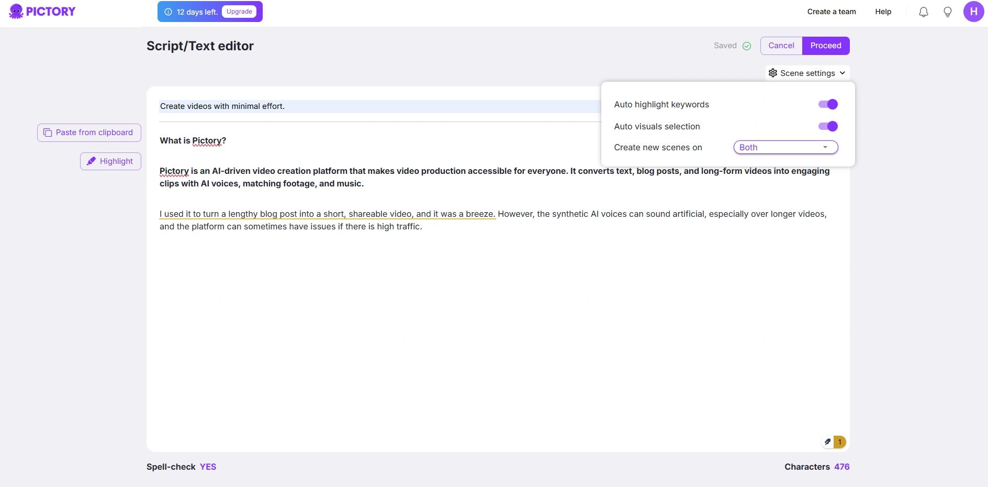988x487 pixels.
Task: Turn off Auto visuals selection
Action: click(828, 126)
